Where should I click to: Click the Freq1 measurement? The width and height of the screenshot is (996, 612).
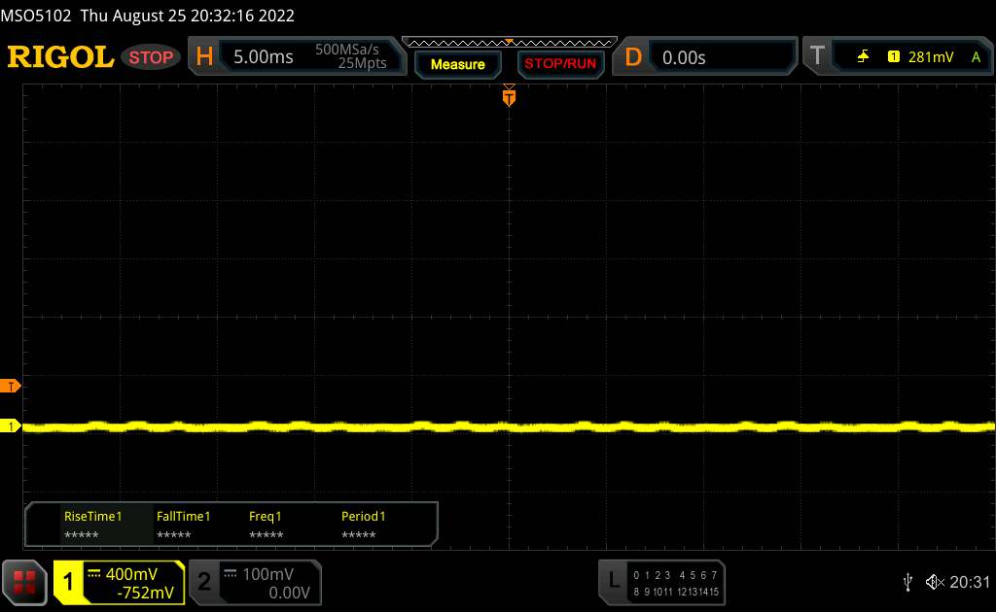pyautogui.click(x=266, y=526)
